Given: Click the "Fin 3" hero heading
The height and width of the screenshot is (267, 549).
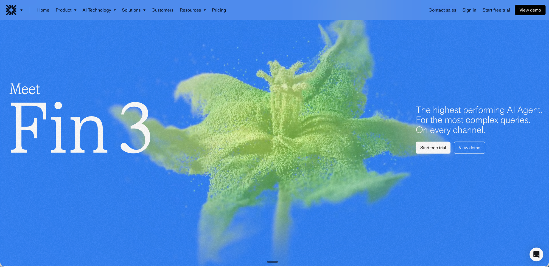Looking at the screenshot, I should (x=81, y=128).
